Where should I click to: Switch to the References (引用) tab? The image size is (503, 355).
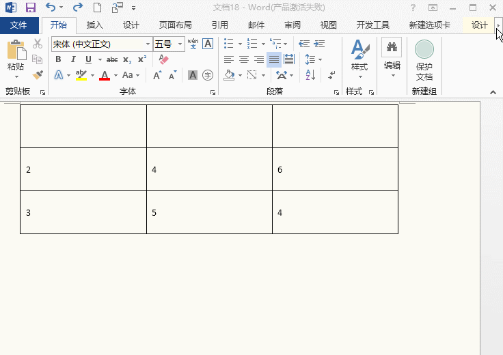click(220, 25)
